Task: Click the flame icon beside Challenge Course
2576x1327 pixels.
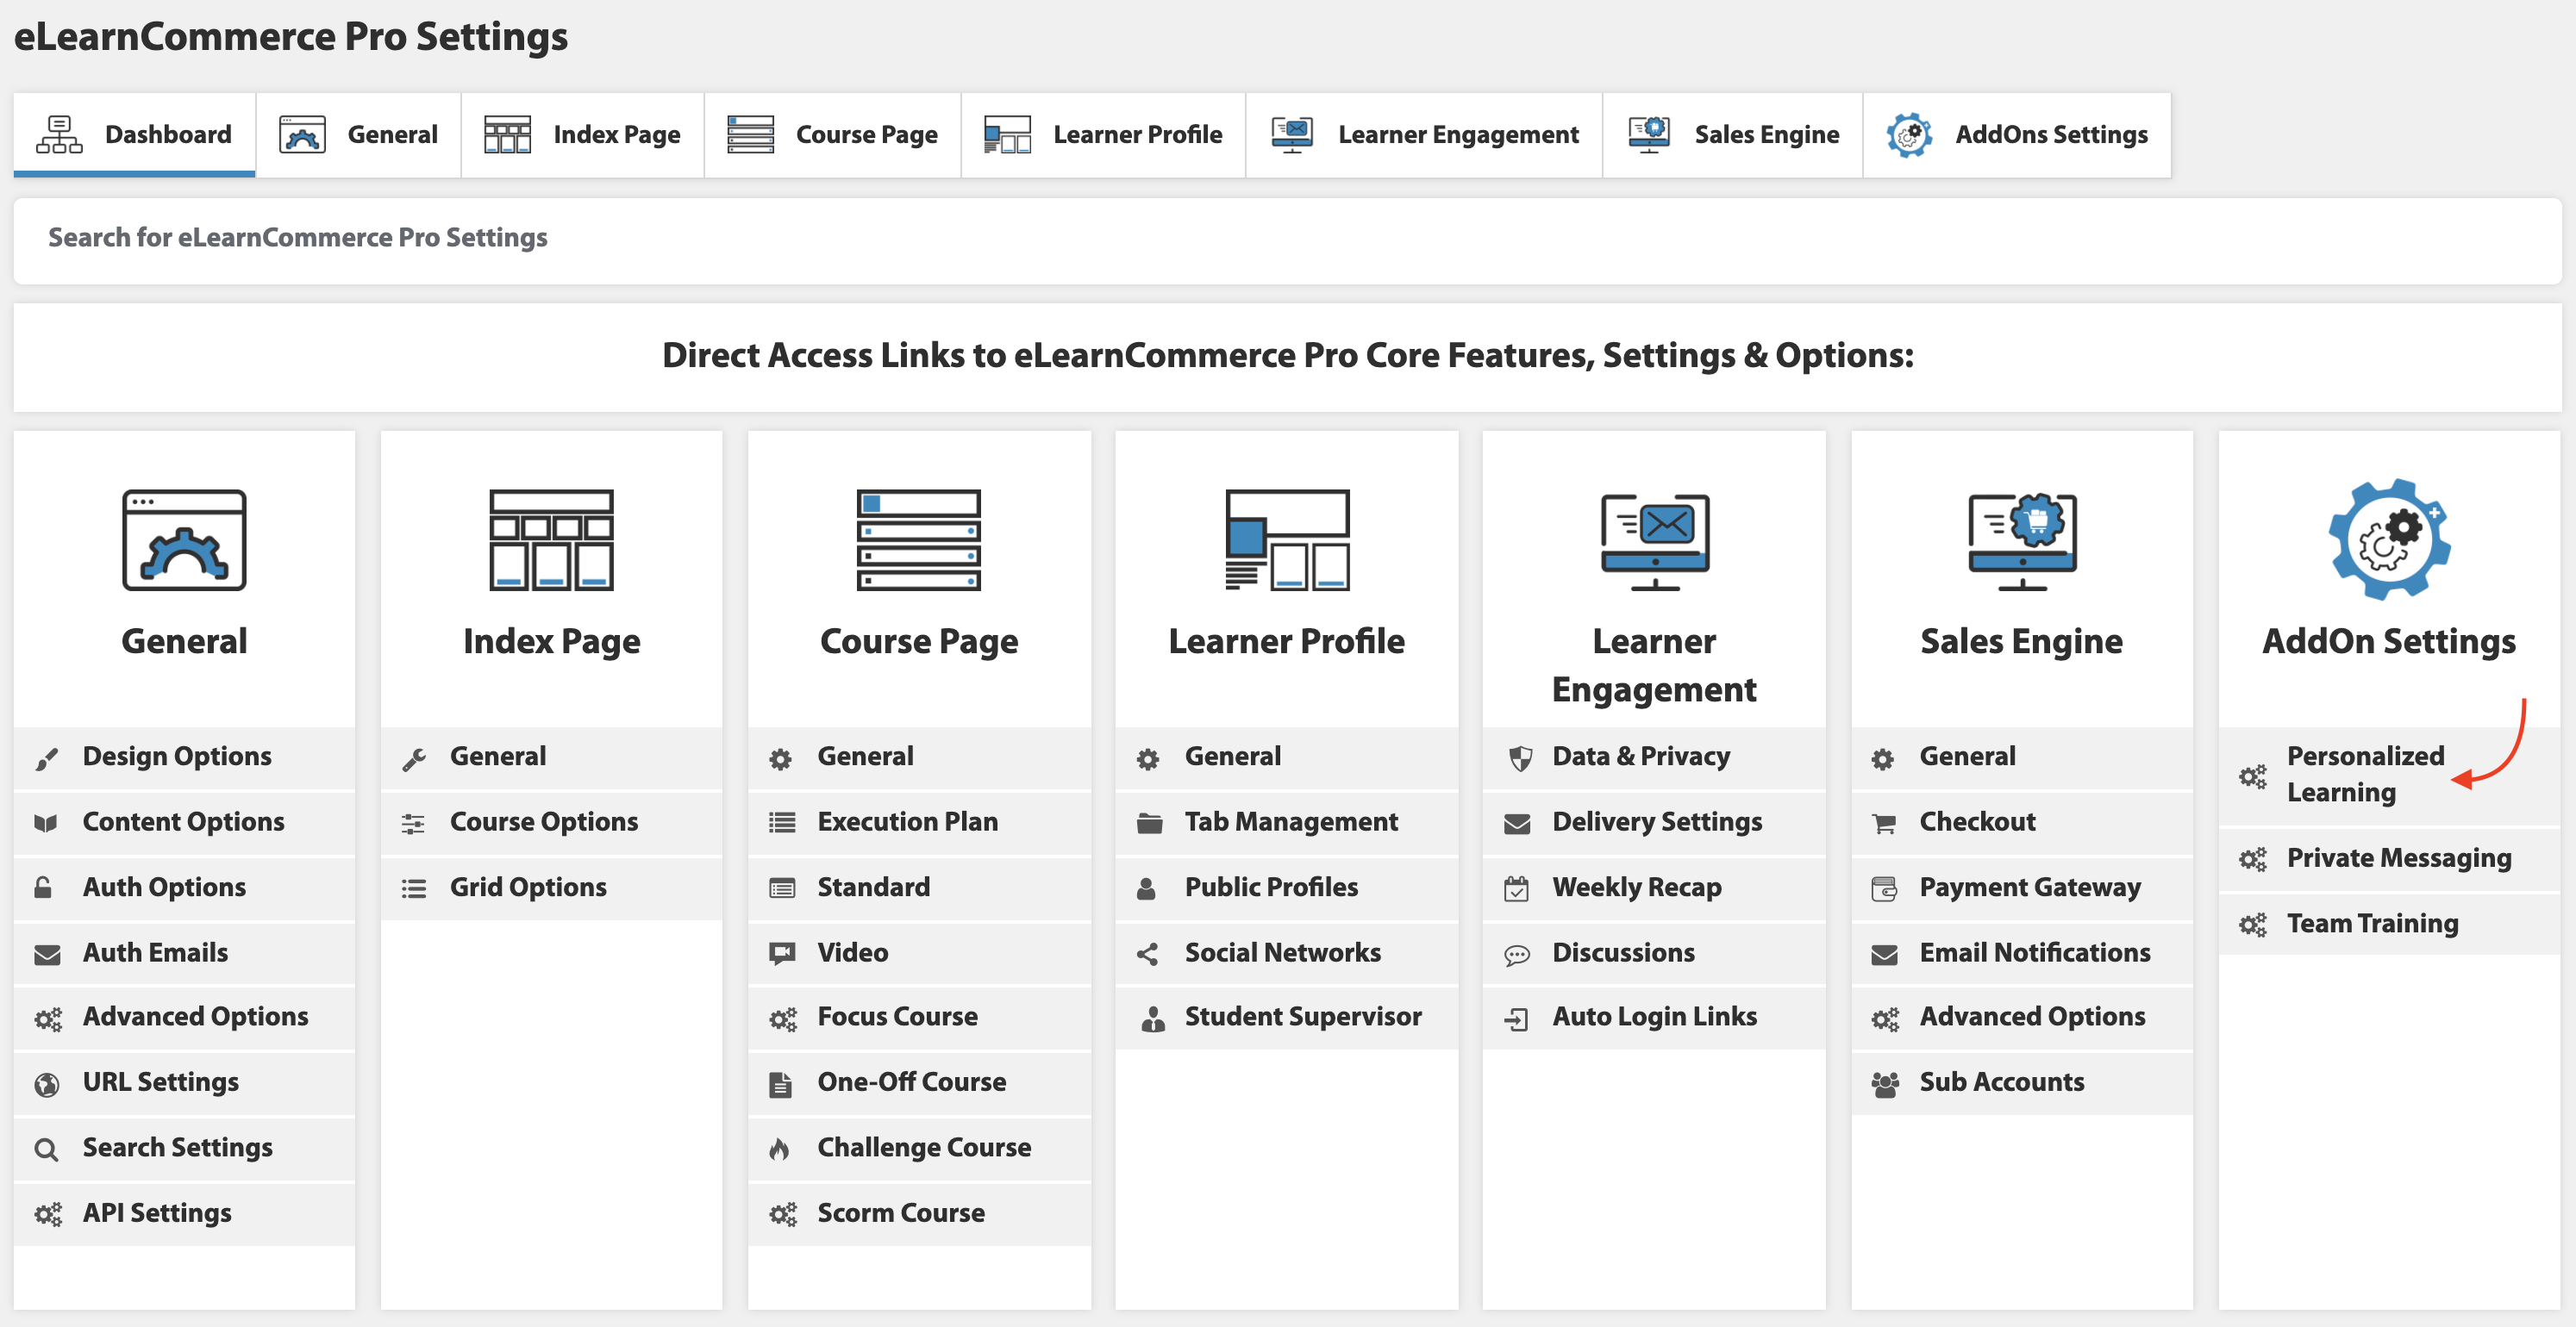Action: (780, 1149)
